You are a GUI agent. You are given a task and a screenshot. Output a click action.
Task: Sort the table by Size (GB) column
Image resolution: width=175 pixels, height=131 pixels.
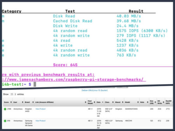[153, 102]
